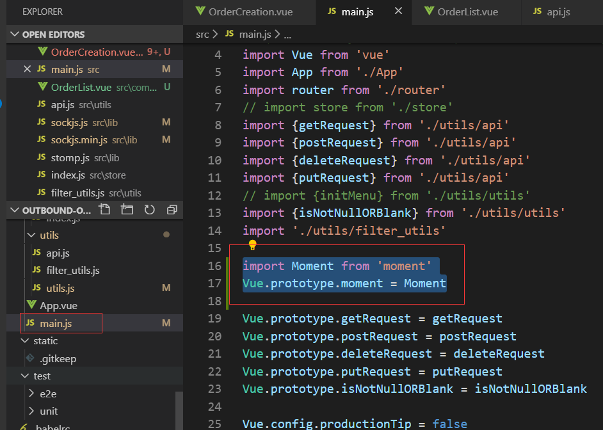Open sockjs.min.js in Open Editors
The image size is (603, 430).
(x=95, y=140)
